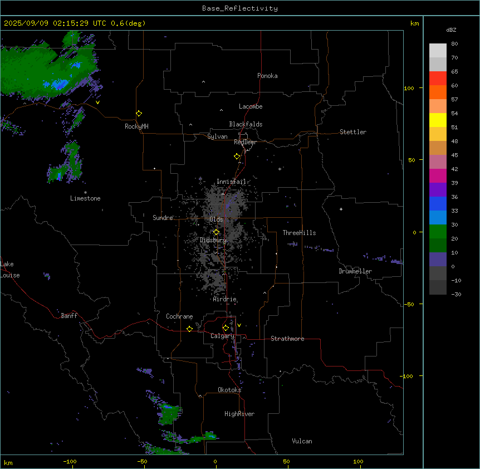This screenshot has width=480, height=469.
Task: Select the Stettler label
Action: click(353, 132)
